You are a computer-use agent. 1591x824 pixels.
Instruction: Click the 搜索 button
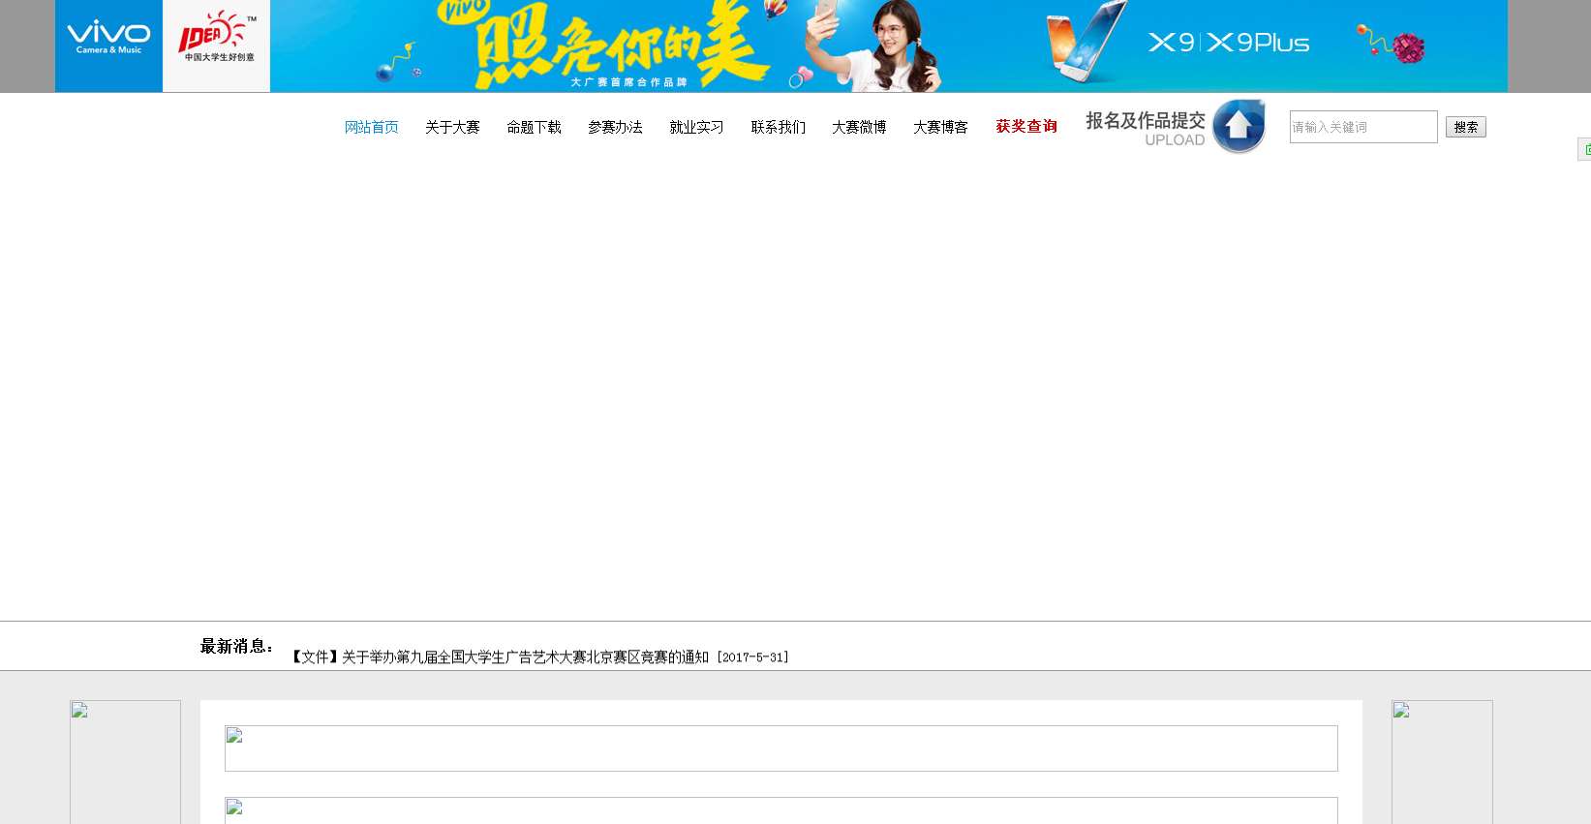point(1466,127)
